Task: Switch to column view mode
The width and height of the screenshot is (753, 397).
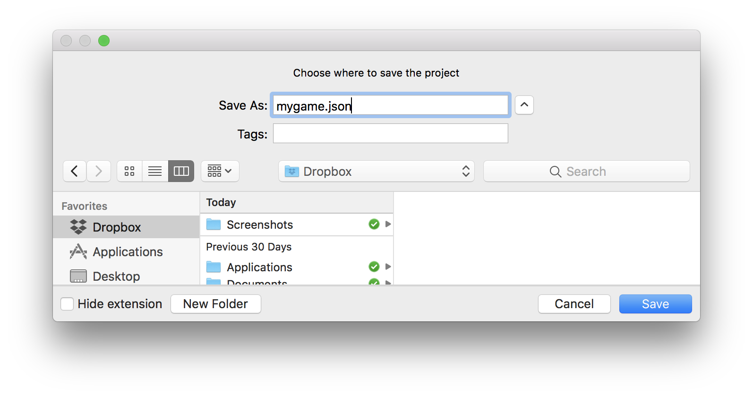Action: (x=181, y=171)
